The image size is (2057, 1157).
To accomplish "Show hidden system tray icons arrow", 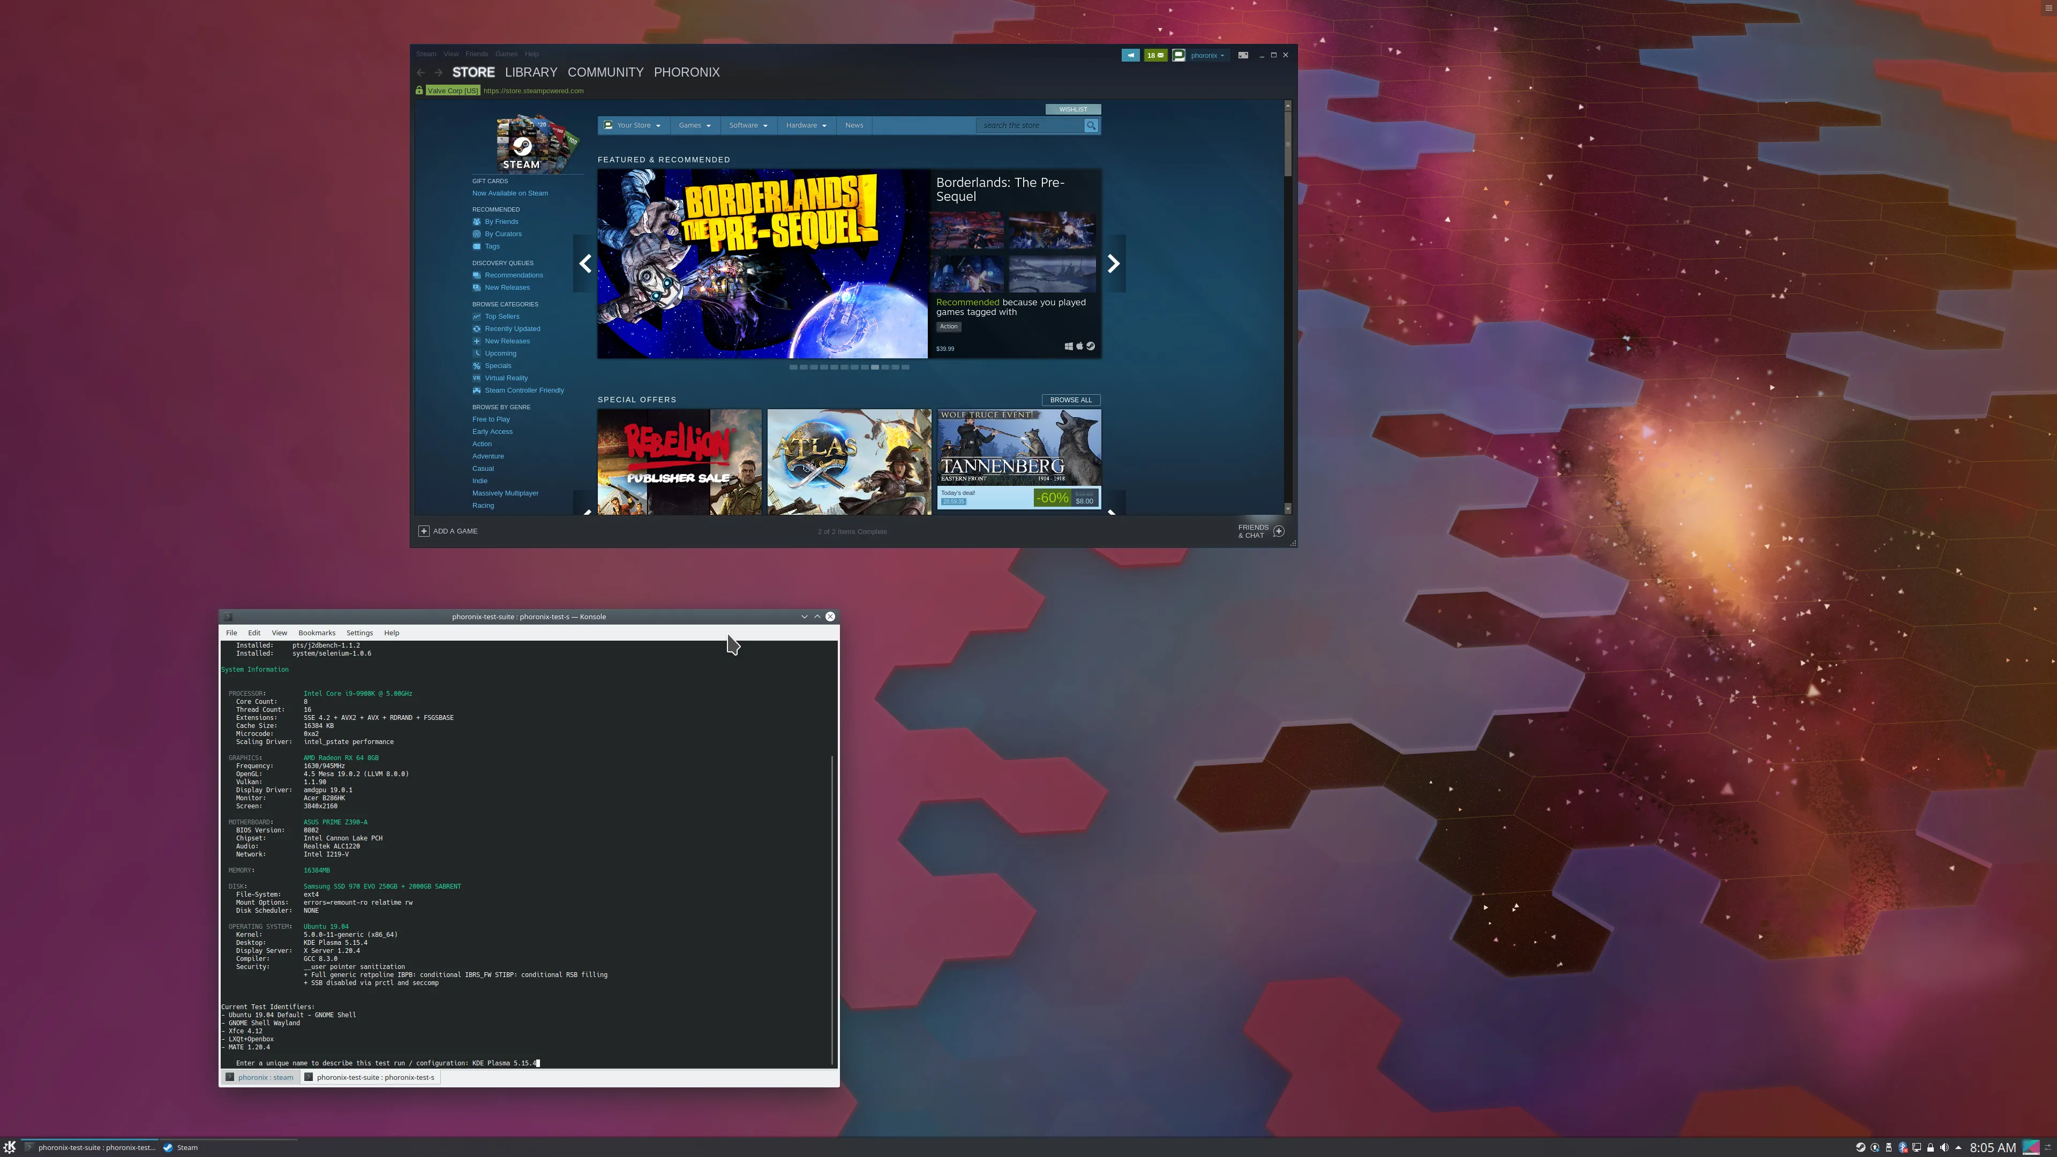I will tap(1958, 1147).
